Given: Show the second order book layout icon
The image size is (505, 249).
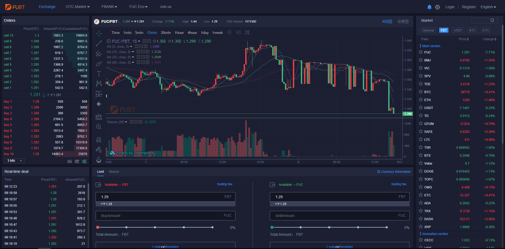Looking at the screenshot, I should click(x=77, y=161).
